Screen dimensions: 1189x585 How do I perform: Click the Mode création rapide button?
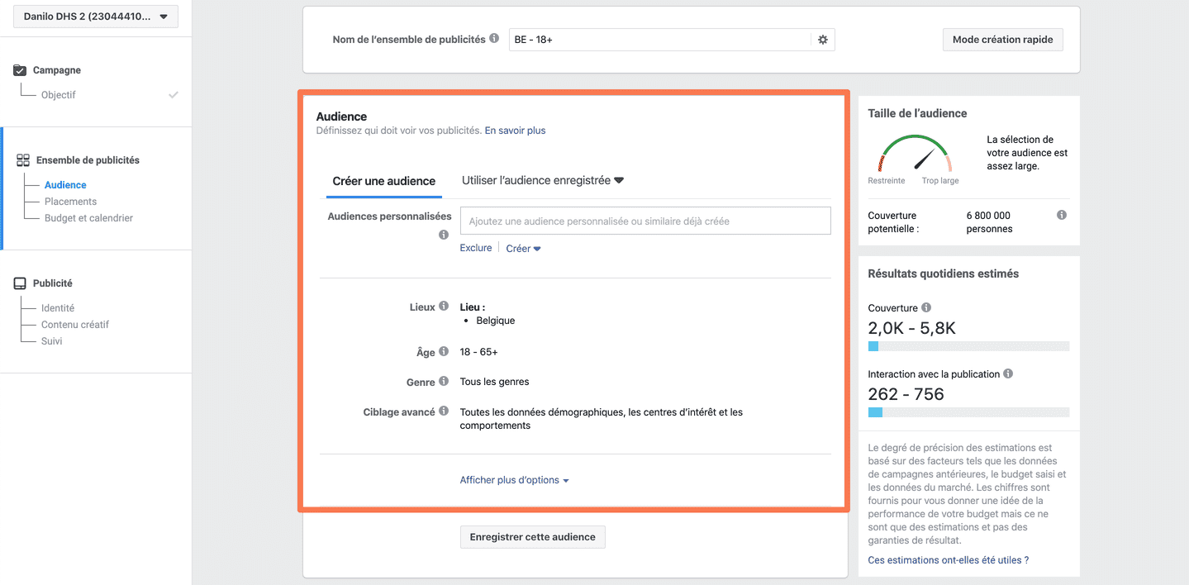(1002, 40)
